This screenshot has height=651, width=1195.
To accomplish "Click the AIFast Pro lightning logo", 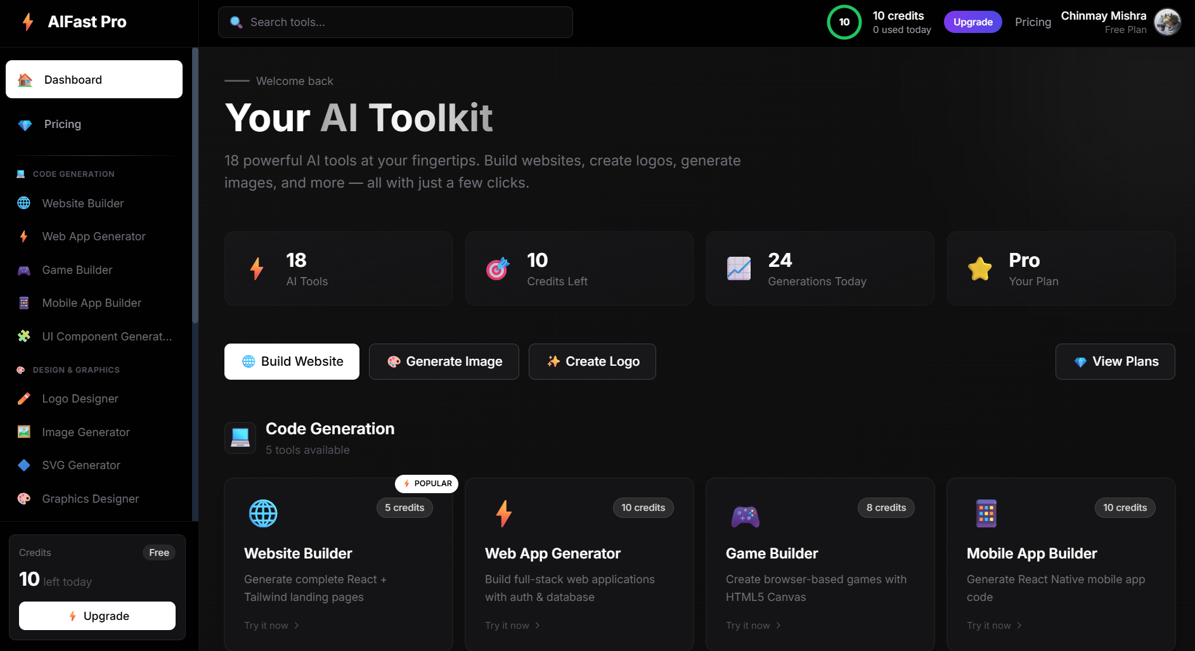I will pos(27,22).
